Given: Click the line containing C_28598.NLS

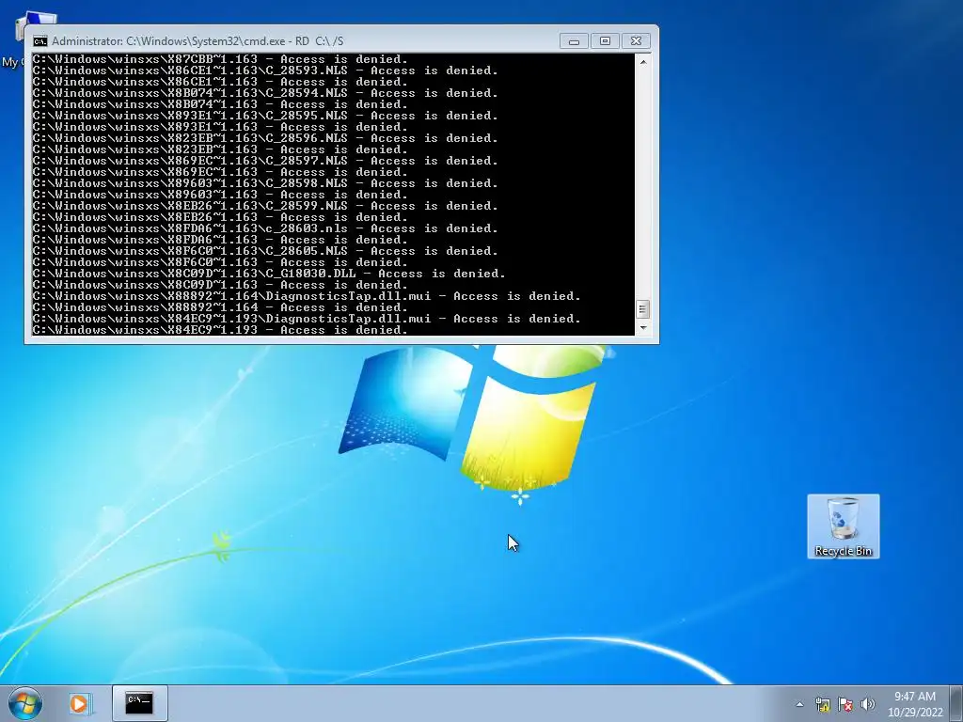Looking at the screenshot, I should pos(265,183).
